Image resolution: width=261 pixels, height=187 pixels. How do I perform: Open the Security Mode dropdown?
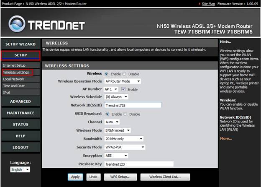pyautogui.click(x=125, y=147)
